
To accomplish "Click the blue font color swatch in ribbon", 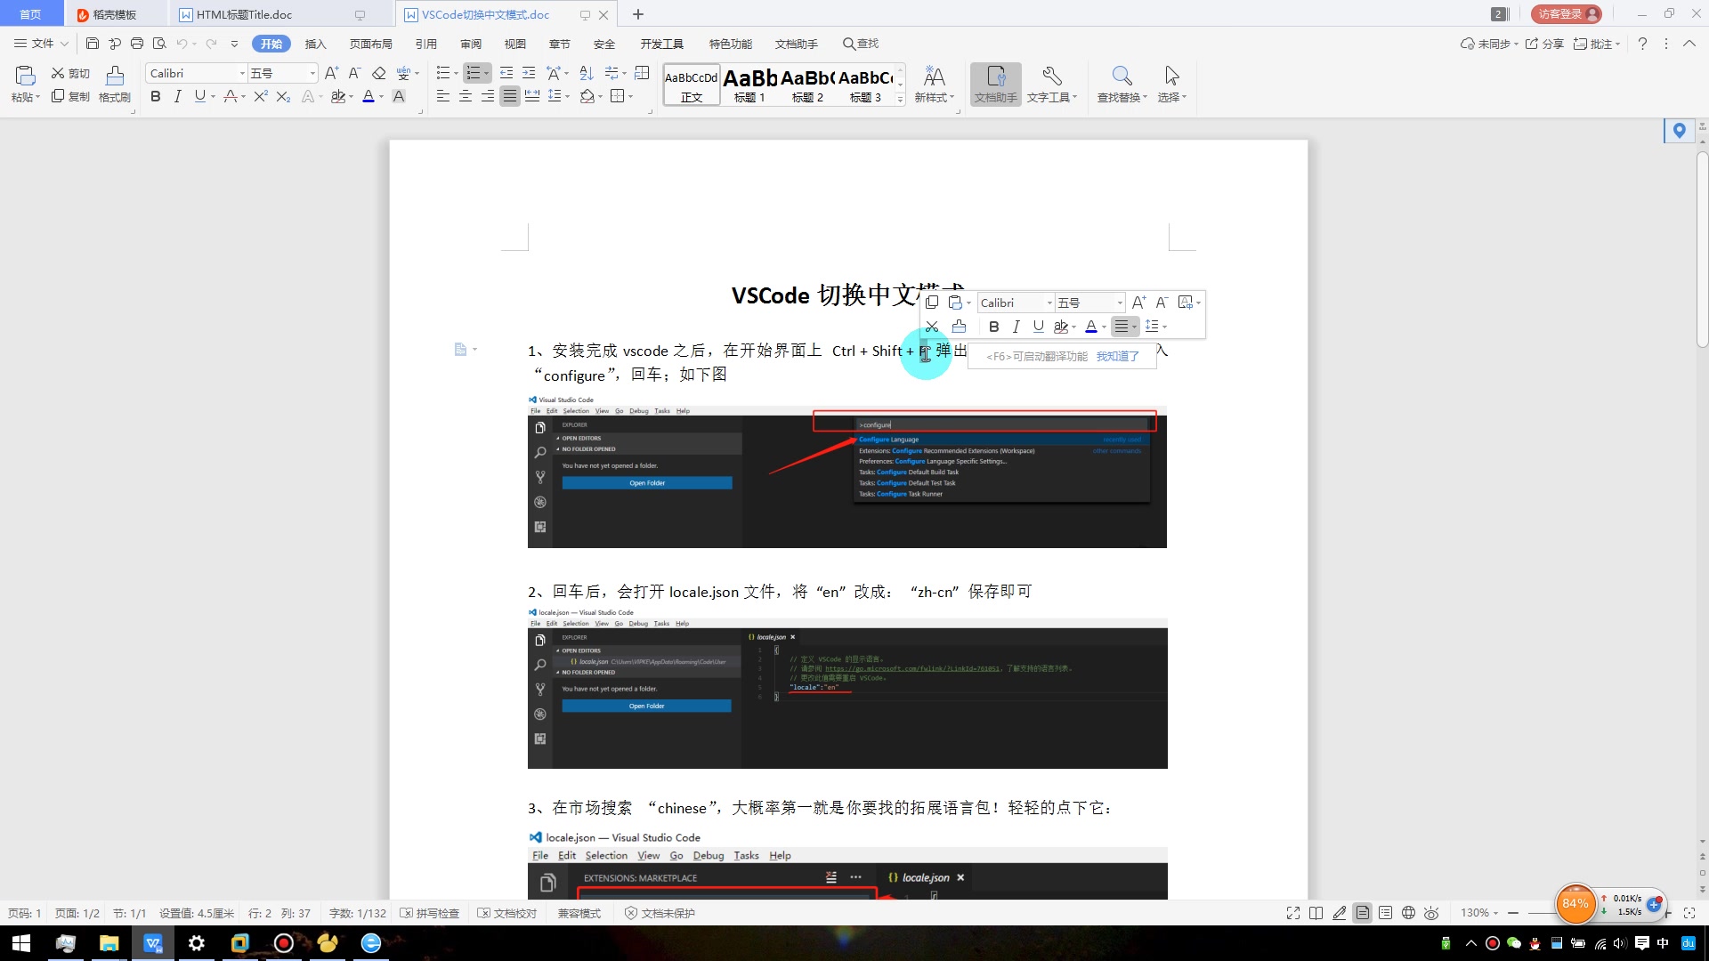I will [x=369, y=96].
